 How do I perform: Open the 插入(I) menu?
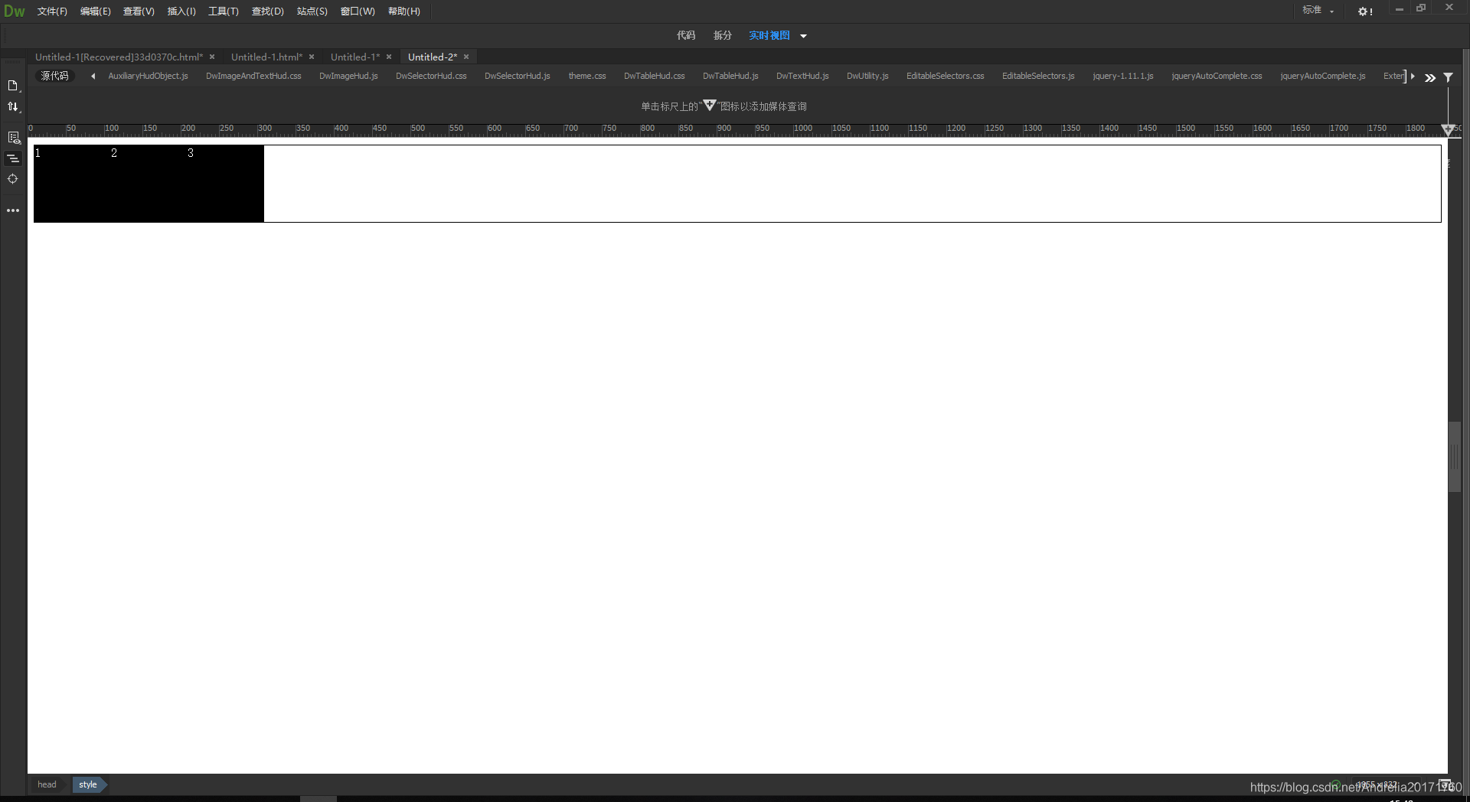(x=181, y=11)
